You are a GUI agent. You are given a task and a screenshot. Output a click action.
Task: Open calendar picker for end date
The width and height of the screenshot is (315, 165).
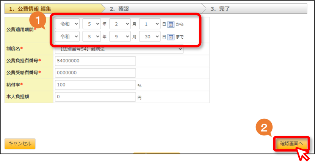click(x=171, y=37)
